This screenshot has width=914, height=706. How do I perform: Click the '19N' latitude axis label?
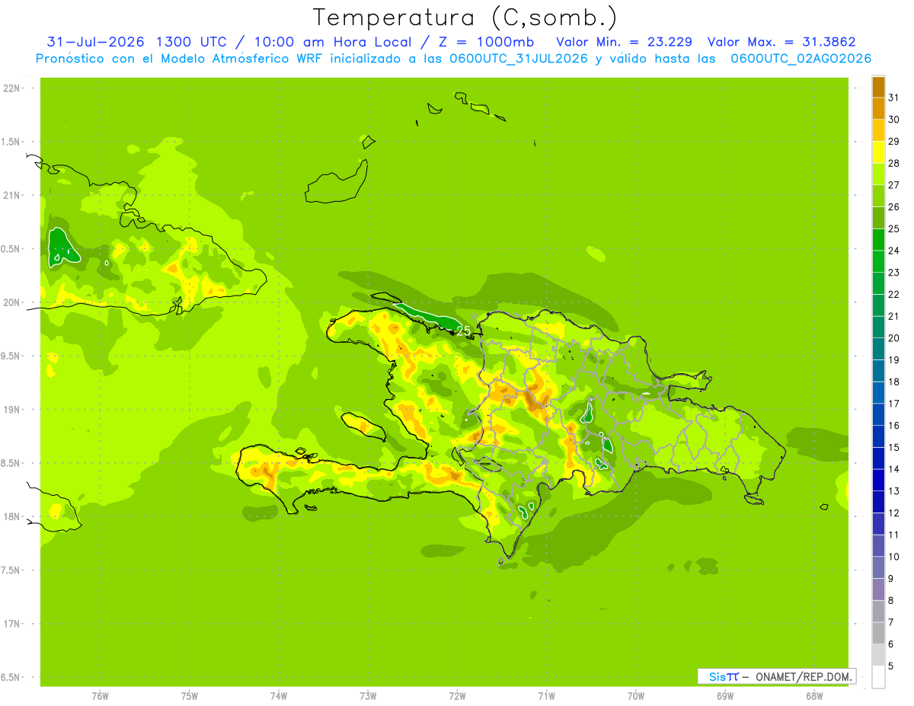pyautogui.click(x=12, y=410)
